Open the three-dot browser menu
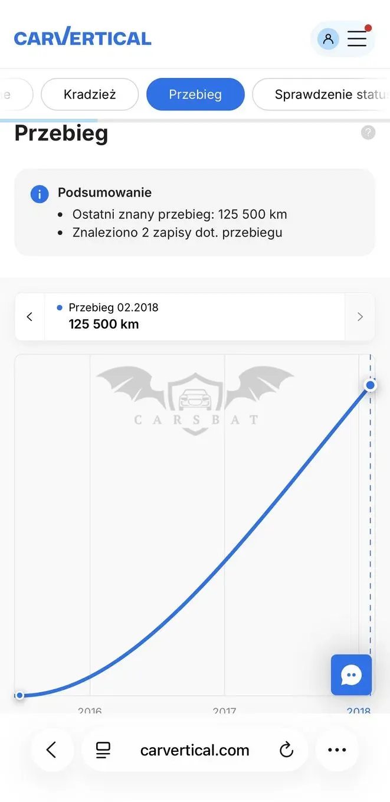 (337, 750)
